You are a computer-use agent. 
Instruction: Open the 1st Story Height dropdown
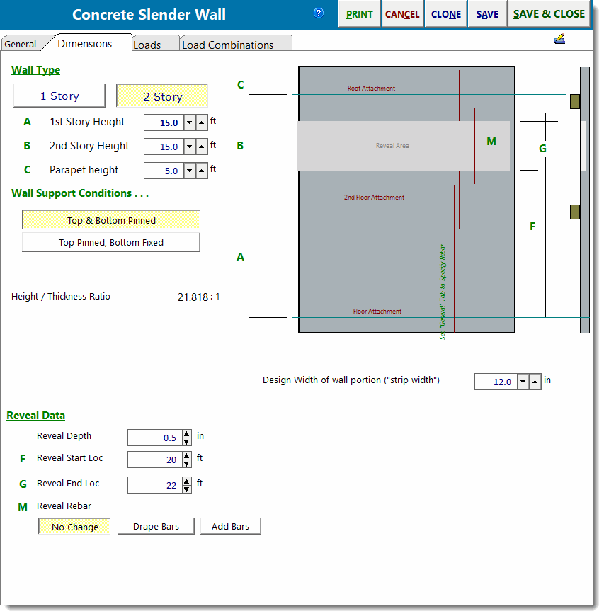click(x=189, y=122)
